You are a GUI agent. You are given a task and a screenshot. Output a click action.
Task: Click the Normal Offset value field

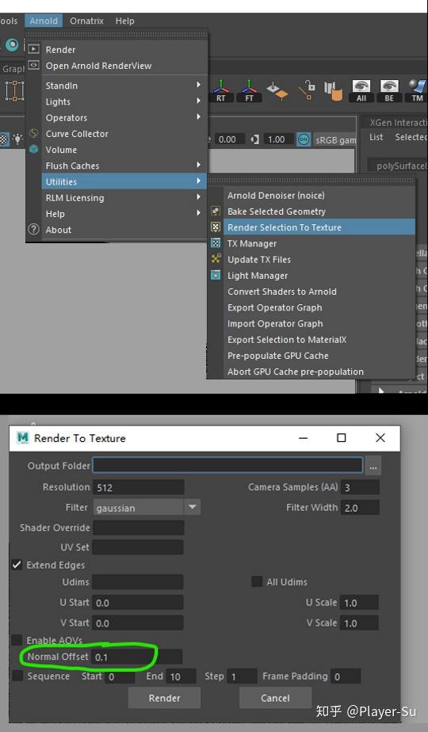pyautogui.click(x=137, y=657)
